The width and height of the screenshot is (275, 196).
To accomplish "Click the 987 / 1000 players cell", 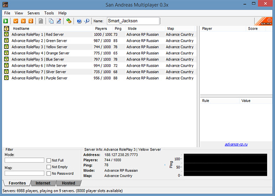I will [x=102, y=40].
